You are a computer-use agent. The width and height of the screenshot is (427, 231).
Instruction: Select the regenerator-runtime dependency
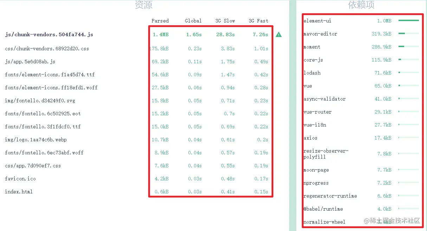click(330, 196)
